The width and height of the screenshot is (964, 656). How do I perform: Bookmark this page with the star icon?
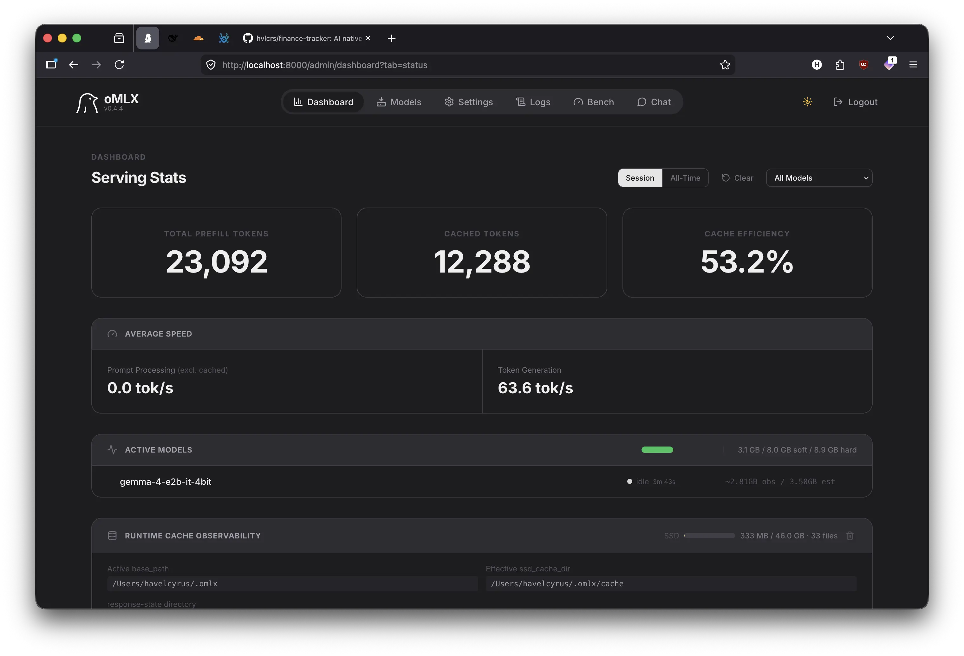point(725,65)
